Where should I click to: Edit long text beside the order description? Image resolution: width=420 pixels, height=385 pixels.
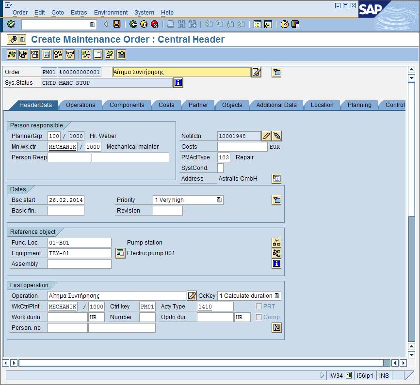click(x=257, y=72)
